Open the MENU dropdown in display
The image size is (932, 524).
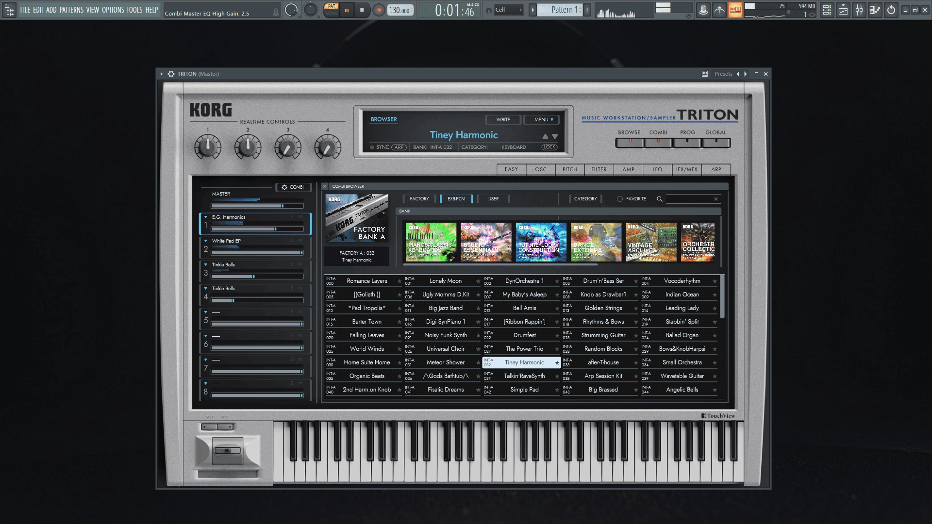(541, 120)
